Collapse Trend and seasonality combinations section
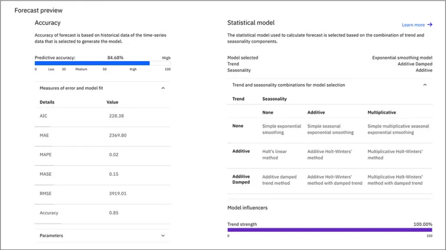Screen dimensions: 446x250 pos(425,85)
